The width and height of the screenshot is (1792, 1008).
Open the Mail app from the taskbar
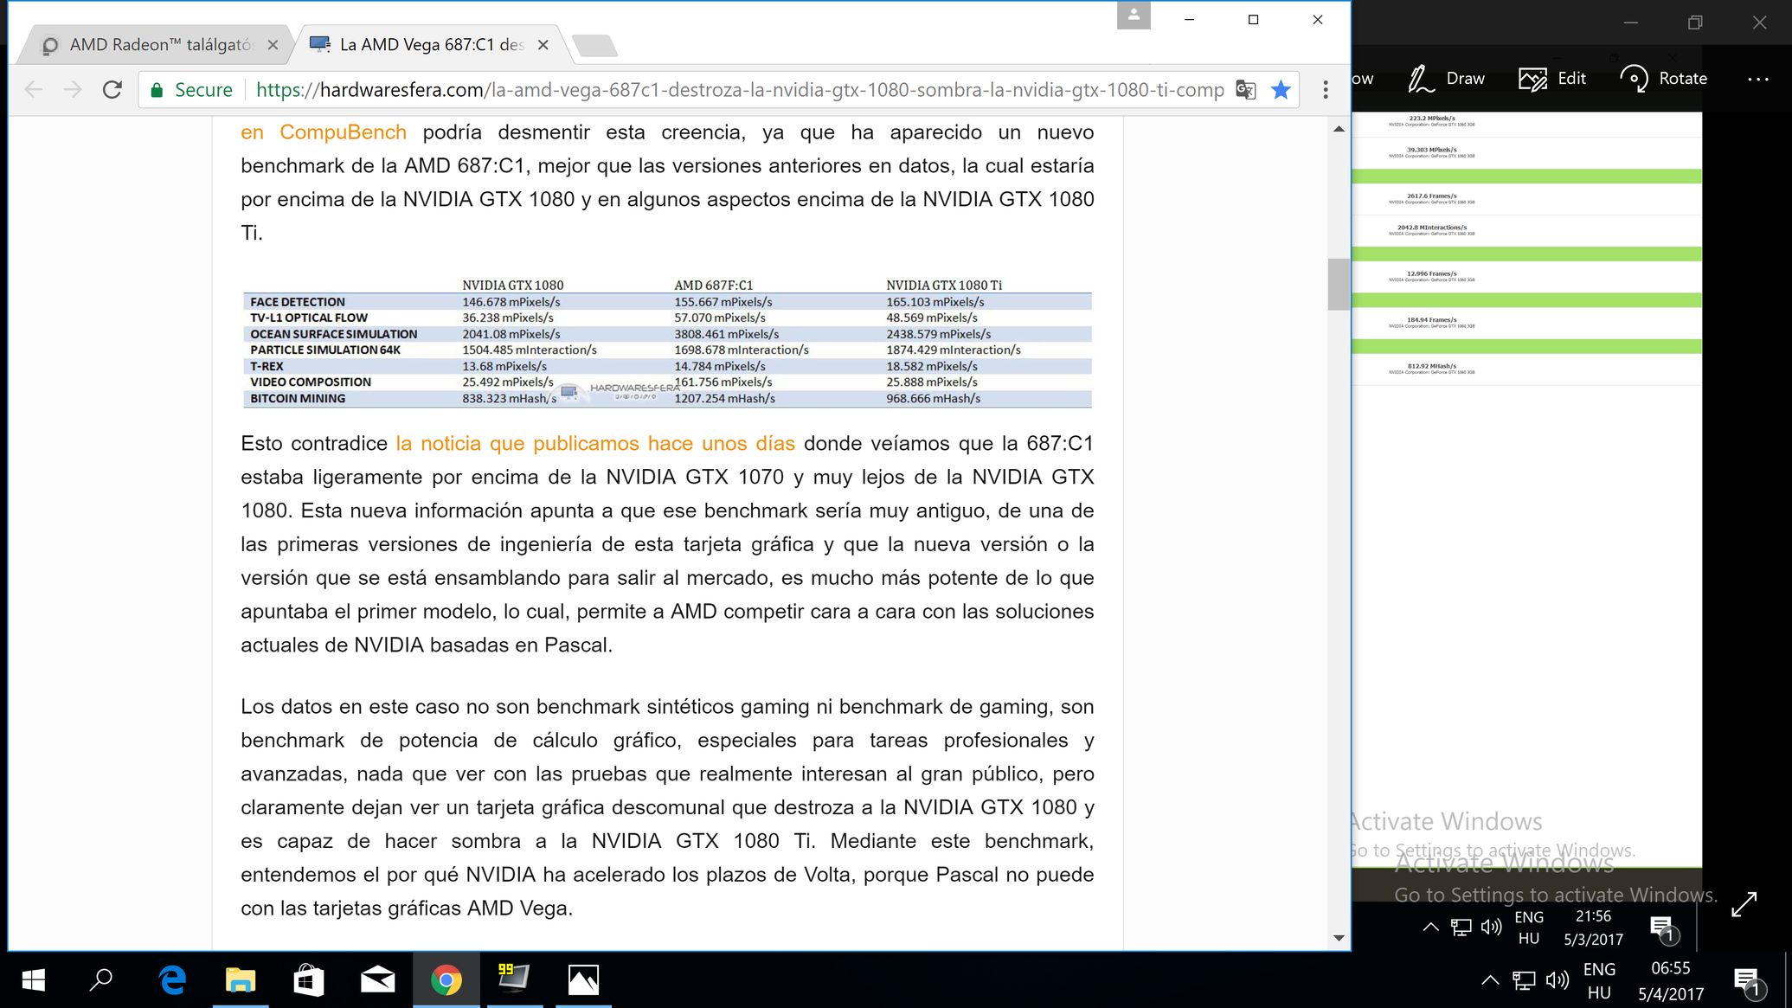[x=378, y=979]
